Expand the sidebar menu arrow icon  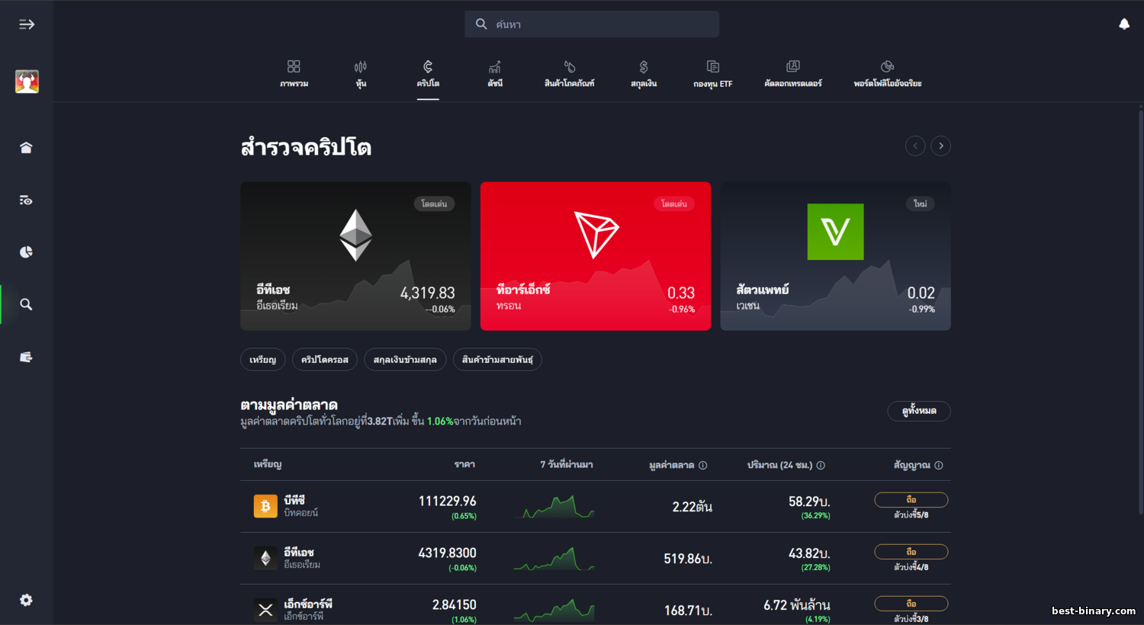pyautogui.click(x=27, y=24)
